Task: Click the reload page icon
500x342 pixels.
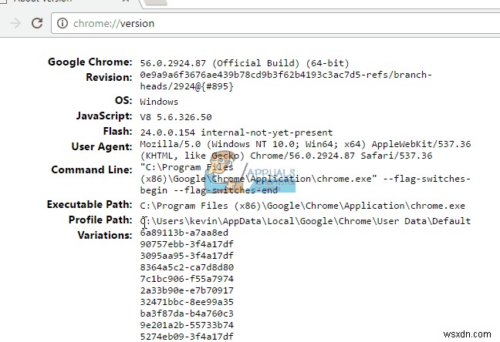Action: click(37, 23)
